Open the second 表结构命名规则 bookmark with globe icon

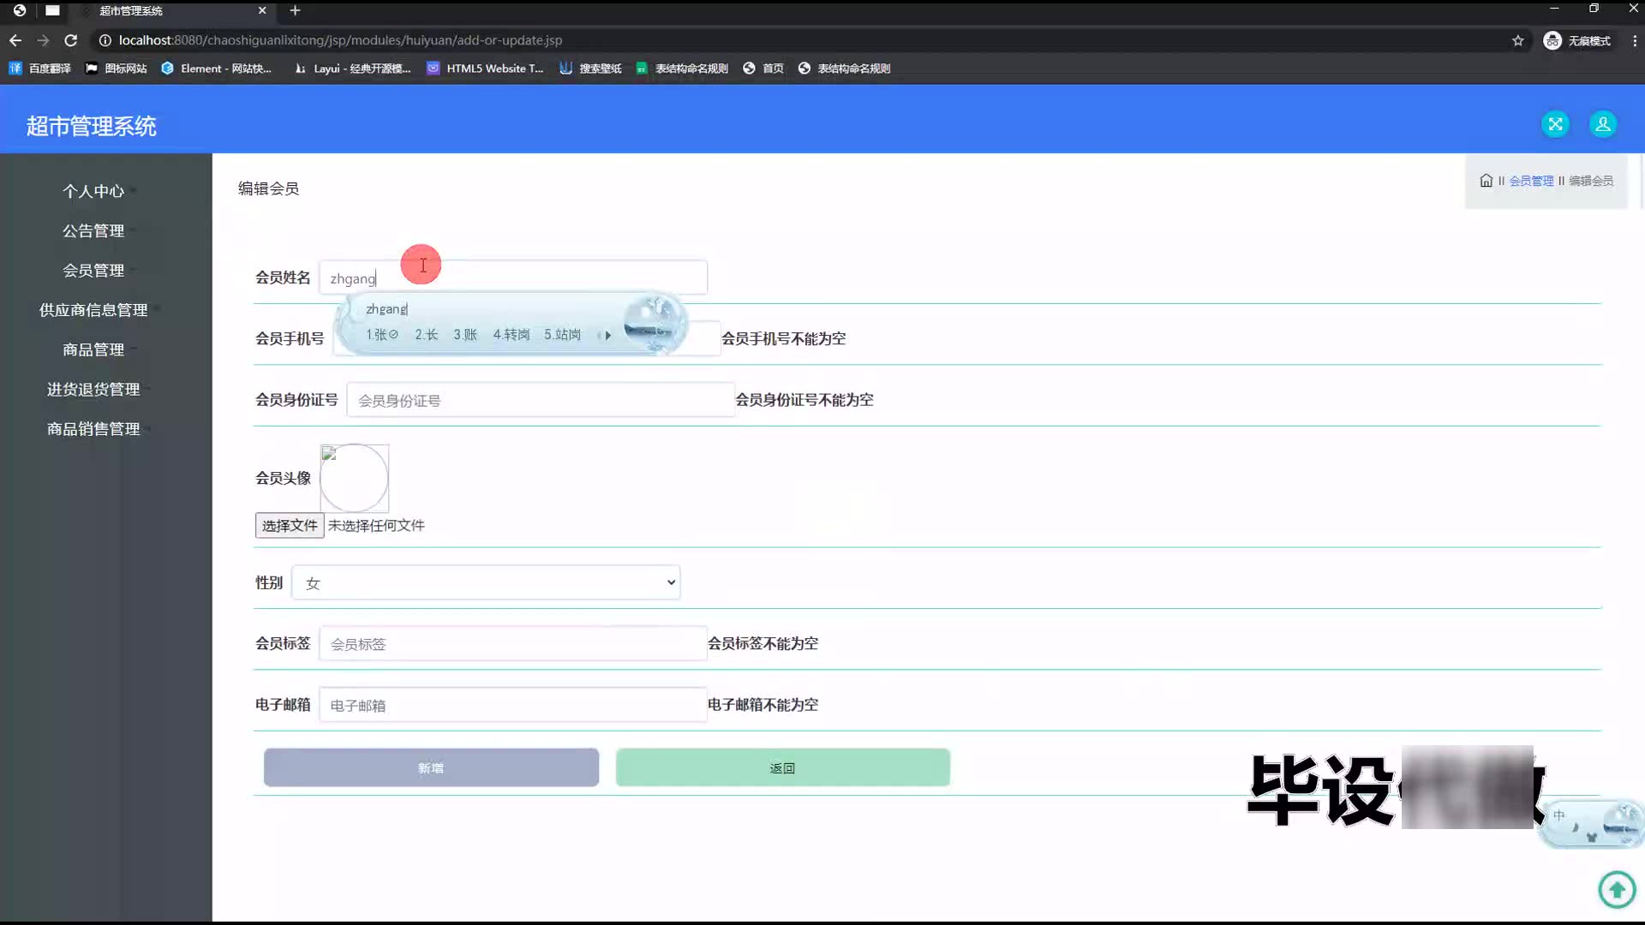[x=844, y=69]
